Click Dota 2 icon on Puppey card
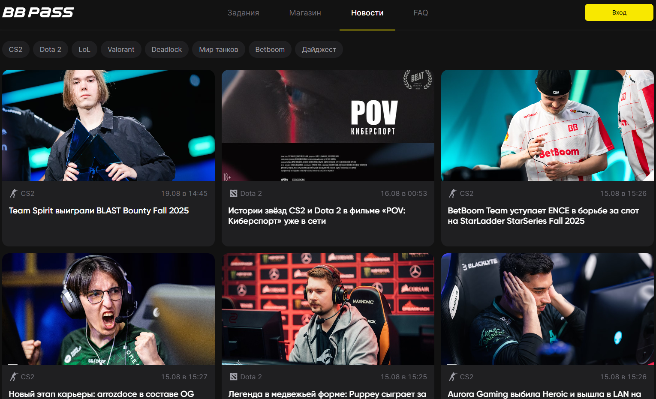Screen dimensions: 656x399 pos(234,377)
